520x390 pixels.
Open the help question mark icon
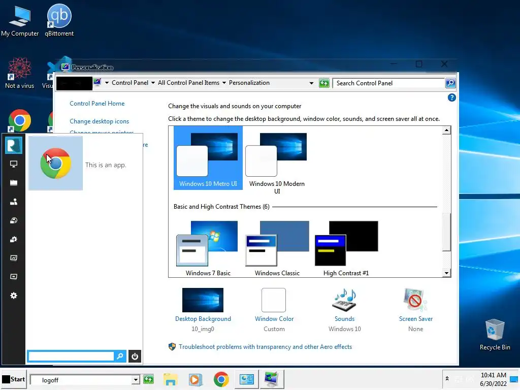click(x=451, y=97)
